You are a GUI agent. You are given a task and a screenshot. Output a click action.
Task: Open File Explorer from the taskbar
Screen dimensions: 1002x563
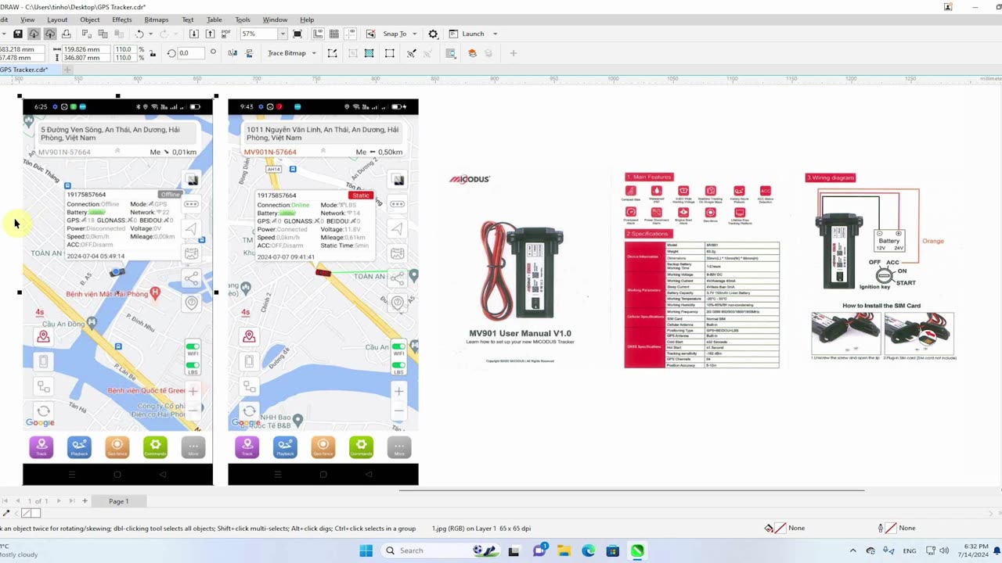click(564, 550)
